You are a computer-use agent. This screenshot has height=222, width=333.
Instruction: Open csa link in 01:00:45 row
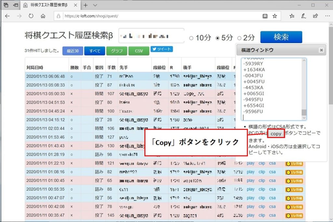click(272, 181)
